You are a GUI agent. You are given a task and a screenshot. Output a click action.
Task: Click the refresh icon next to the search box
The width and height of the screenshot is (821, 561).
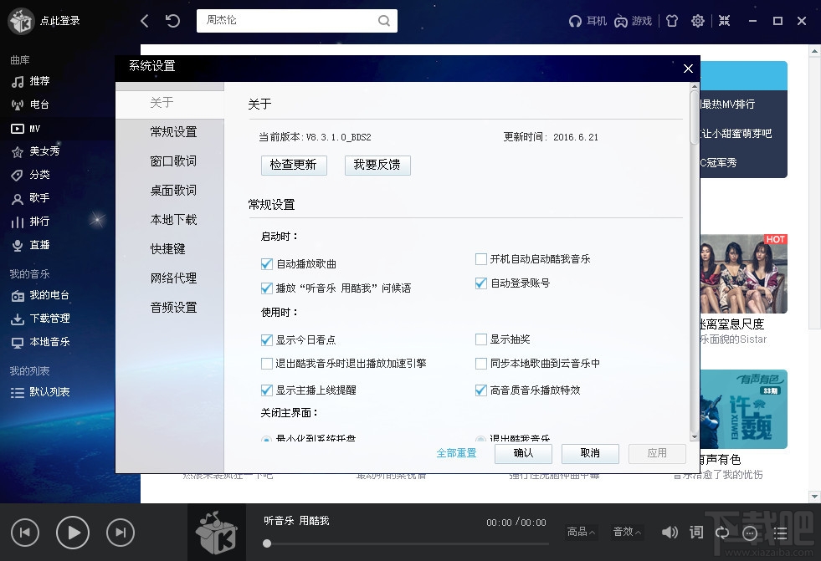[x=172, y=21]
